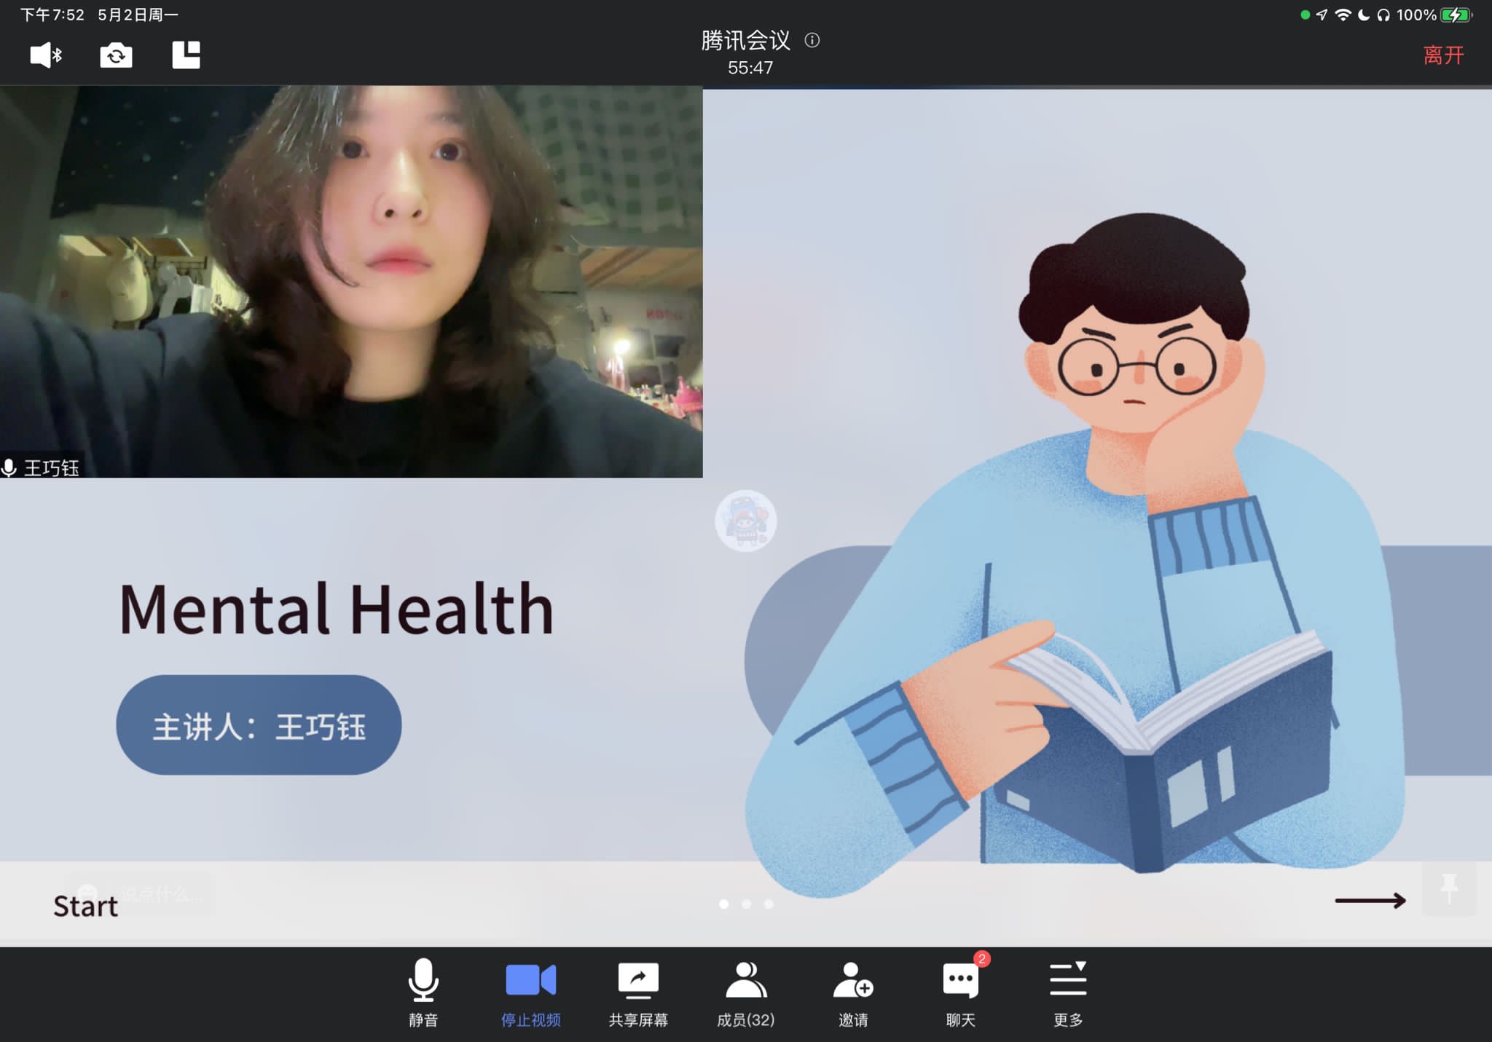Click the 主讲人：王巧钰 blue pill button
Screen dimensions: 1492x1042
(259, 725)
